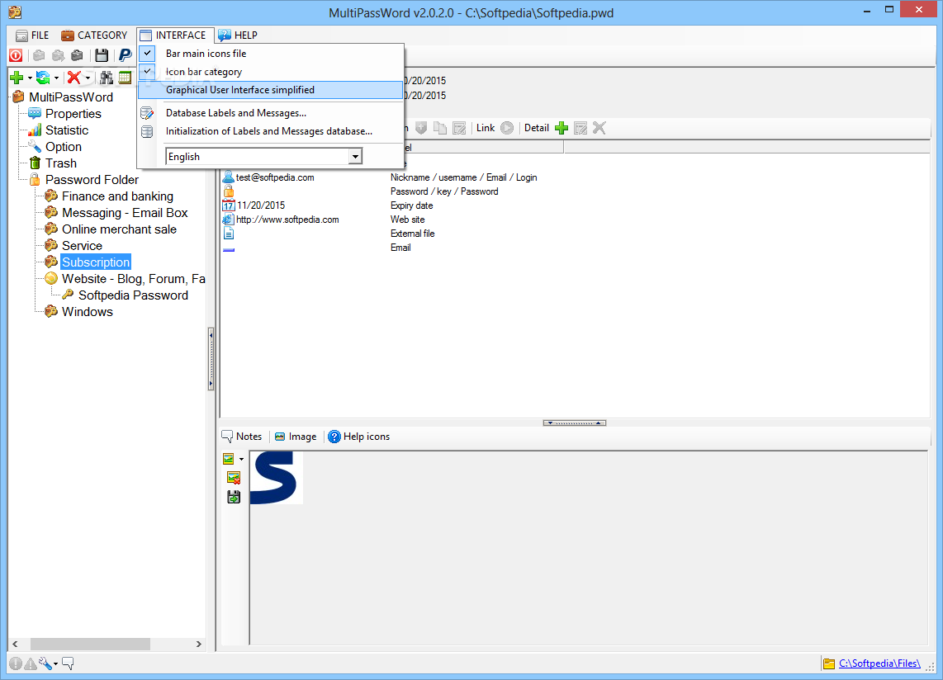Screen dimensions: 943x680
Task: Click the wrench tools icon in status bar
Action: click(45, 663)
